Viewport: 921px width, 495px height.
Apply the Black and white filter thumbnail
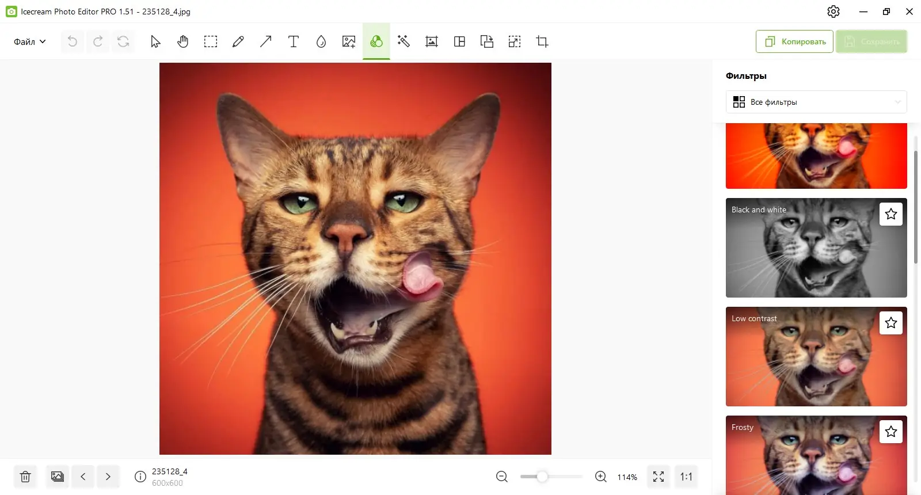[x=816, y=248]
